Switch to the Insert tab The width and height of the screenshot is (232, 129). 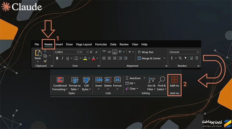coord(59,45)
